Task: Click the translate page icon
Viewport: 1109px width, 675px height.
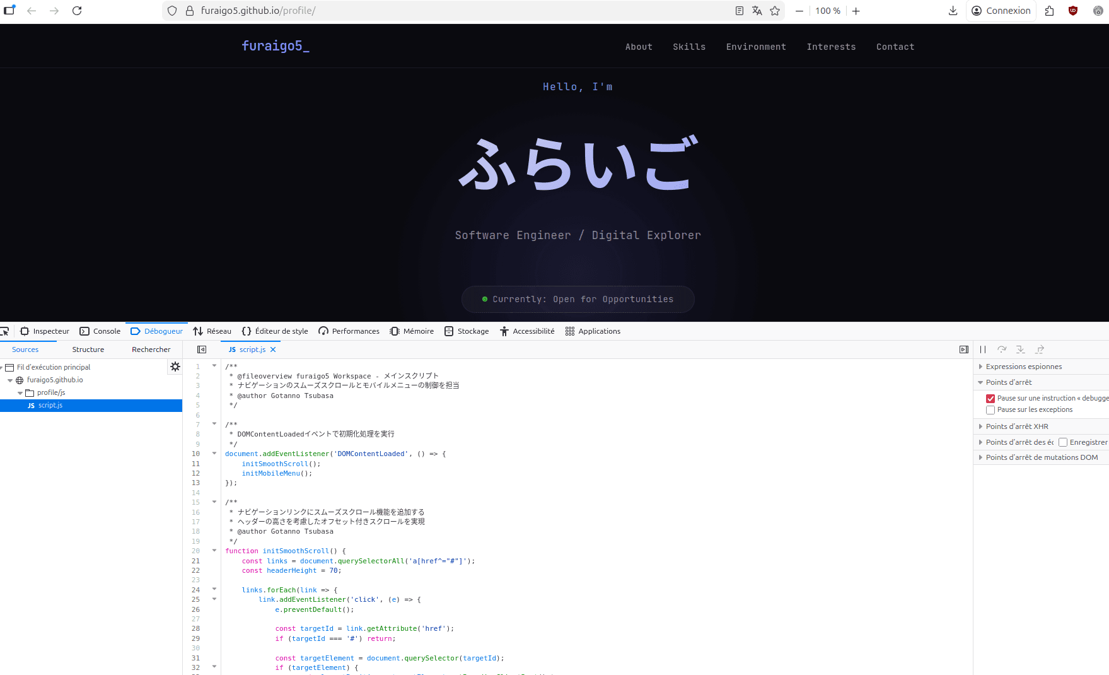Action: pyautogui.click(x=757, y=11)
